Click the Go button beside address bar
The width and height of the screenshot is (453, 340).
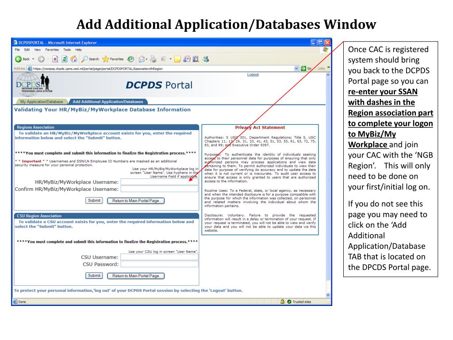[306, 69]
